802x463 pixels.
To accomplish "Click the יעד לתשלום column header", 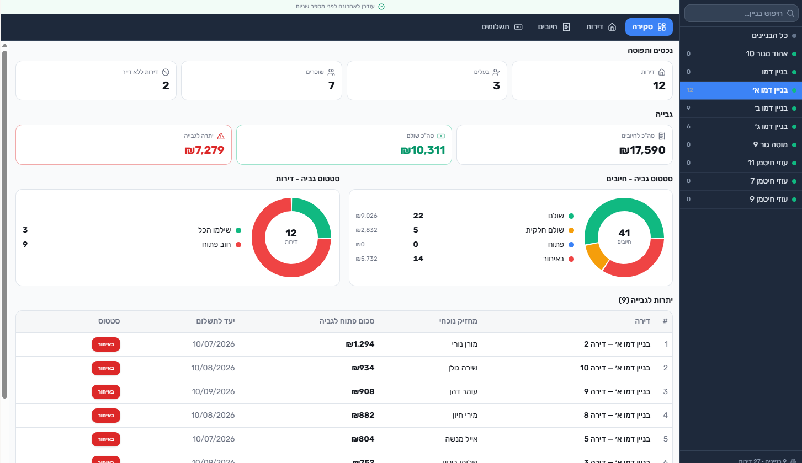I will coord(216,321).
